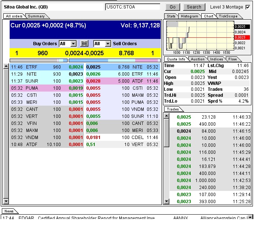Click the USOTC:STOA symbol input field
The width and height of the screenshot is (254, 225).
click(x=133, y=7)
